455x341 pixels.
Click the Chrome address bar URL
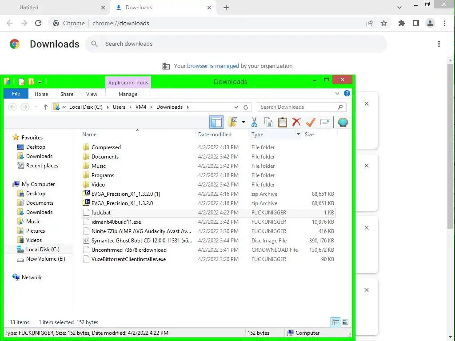pyautogui.click(x=121, y=23)
